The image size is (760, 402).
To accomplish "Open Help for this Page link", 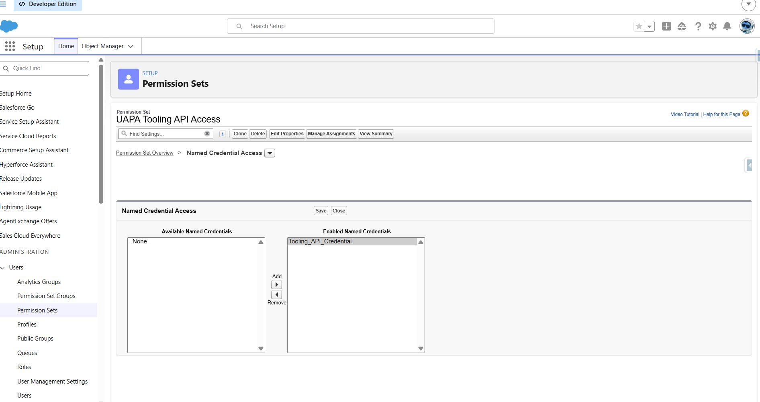I will [721, 114].
